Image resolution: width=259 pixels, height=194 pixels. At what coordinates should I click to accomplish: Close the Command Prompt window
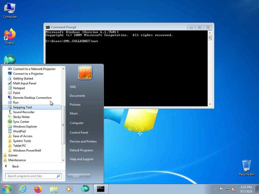(208, 27)
